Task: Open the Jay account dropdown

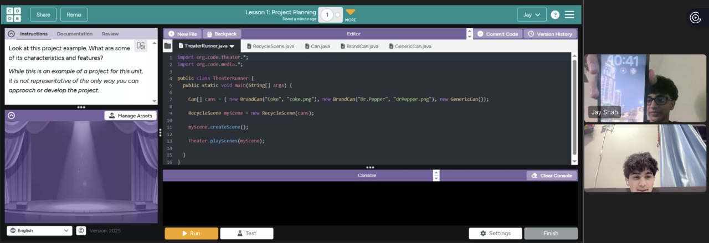Action: pyautogui.click(x=532, y=14)
